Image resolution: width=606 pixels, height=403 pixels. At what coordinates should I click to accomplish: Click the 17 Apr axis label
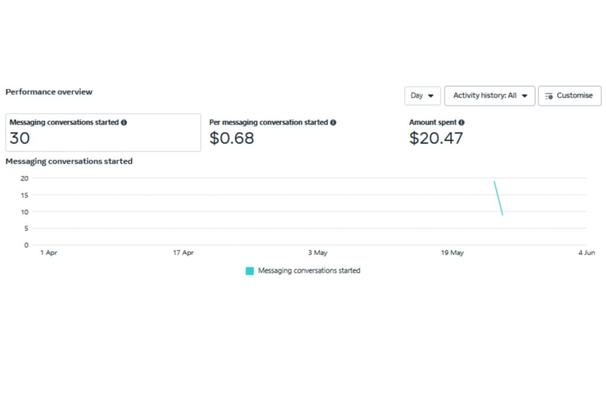coord(183,253)
